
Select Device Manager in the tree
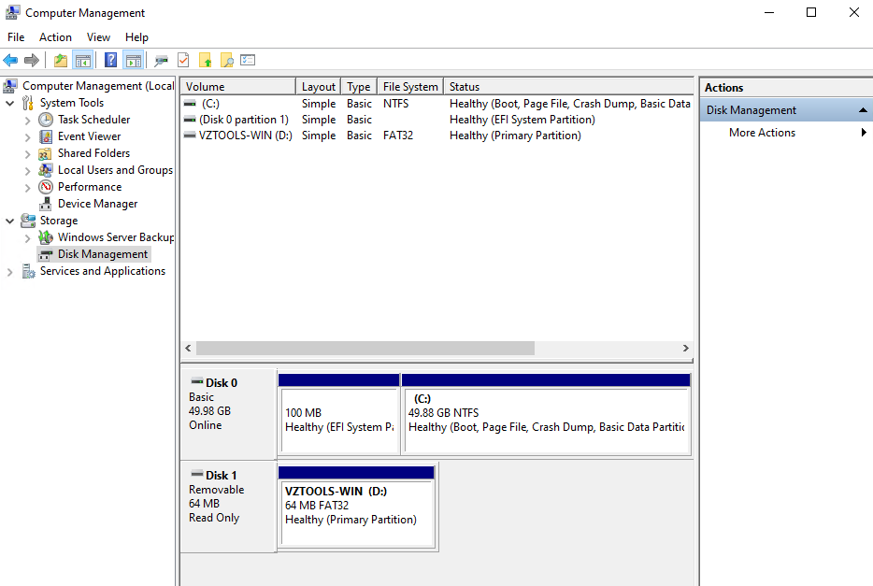(97, 204)
